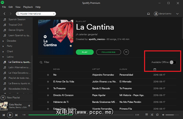Open artist Alejandro Fernandez
The width and height of the screenshot is (183, 119).
(x=103, y=75)
